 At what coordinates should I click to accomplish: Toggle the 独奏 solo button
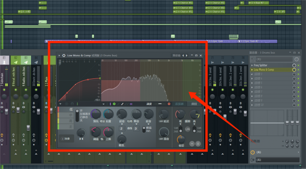(66, 138)
